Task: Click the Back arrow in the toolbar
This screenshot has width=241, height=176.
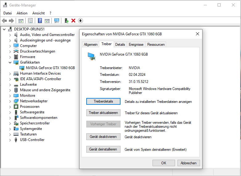Action: (4, 21)
